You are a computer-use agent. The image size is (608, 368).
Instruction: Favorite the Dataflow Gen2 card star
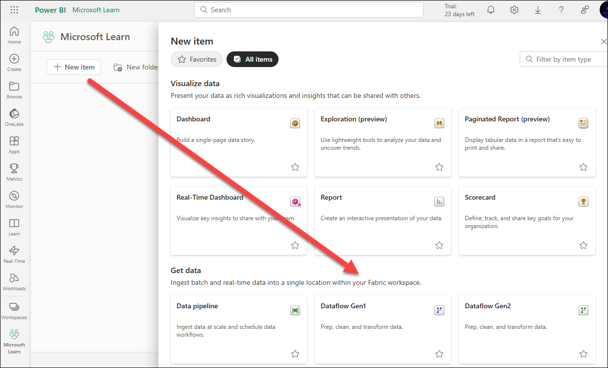(583, 354)
